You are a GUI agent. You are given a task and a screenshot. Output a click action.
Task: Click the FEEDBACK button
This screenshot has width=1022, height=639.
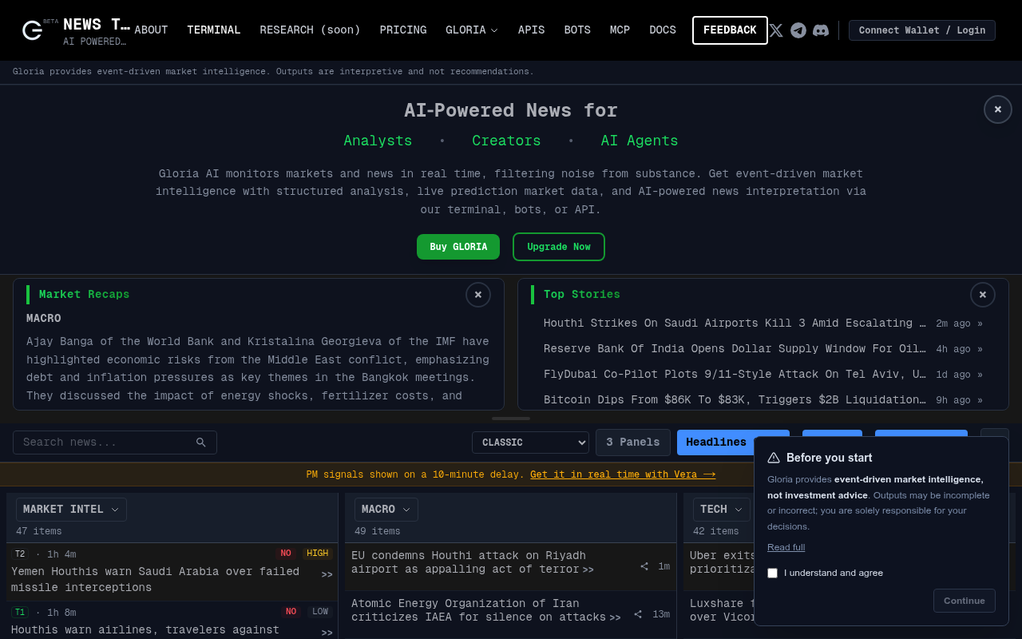[730, 30]
